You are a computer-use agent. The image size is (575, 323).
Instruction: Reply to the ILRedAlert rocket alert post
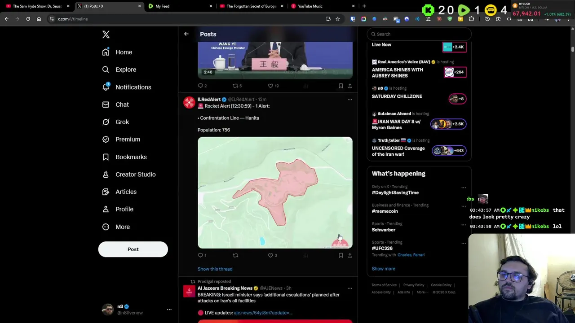click(x=202, y=255)
